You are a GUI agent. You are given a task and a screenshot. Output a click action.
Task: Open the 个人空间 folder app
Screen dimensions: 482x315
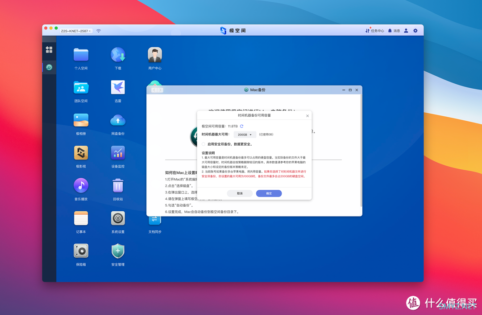coord(81,58)
